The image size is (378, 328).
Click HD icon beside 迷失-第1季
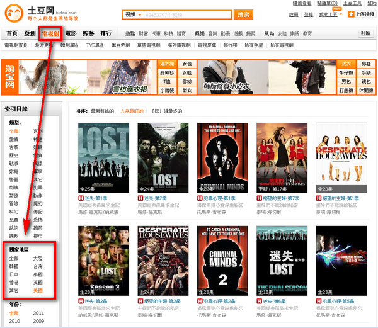pyautogui.click(x=81, y=198)
